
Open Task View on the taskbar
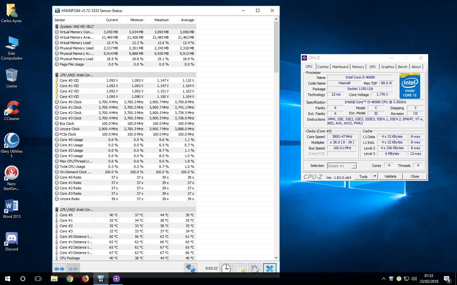coord(38,279)
